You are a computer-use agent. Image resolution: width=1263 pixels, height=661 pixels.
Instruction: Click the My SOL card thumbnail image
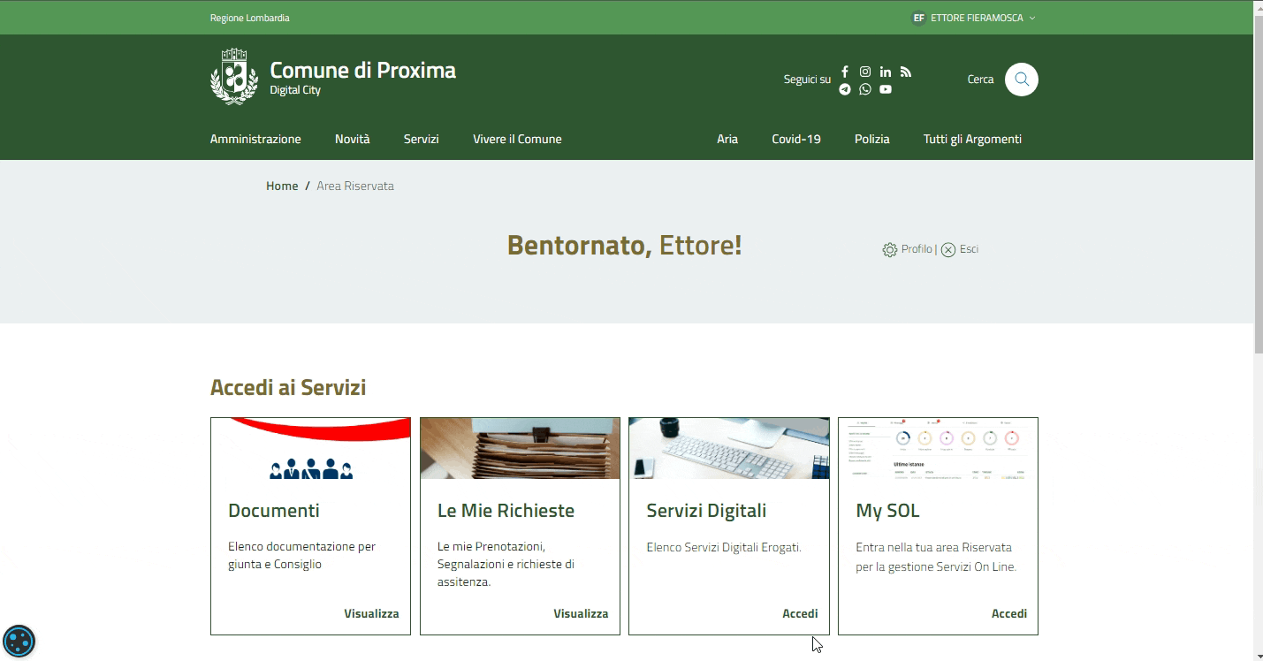click(938, 449)
